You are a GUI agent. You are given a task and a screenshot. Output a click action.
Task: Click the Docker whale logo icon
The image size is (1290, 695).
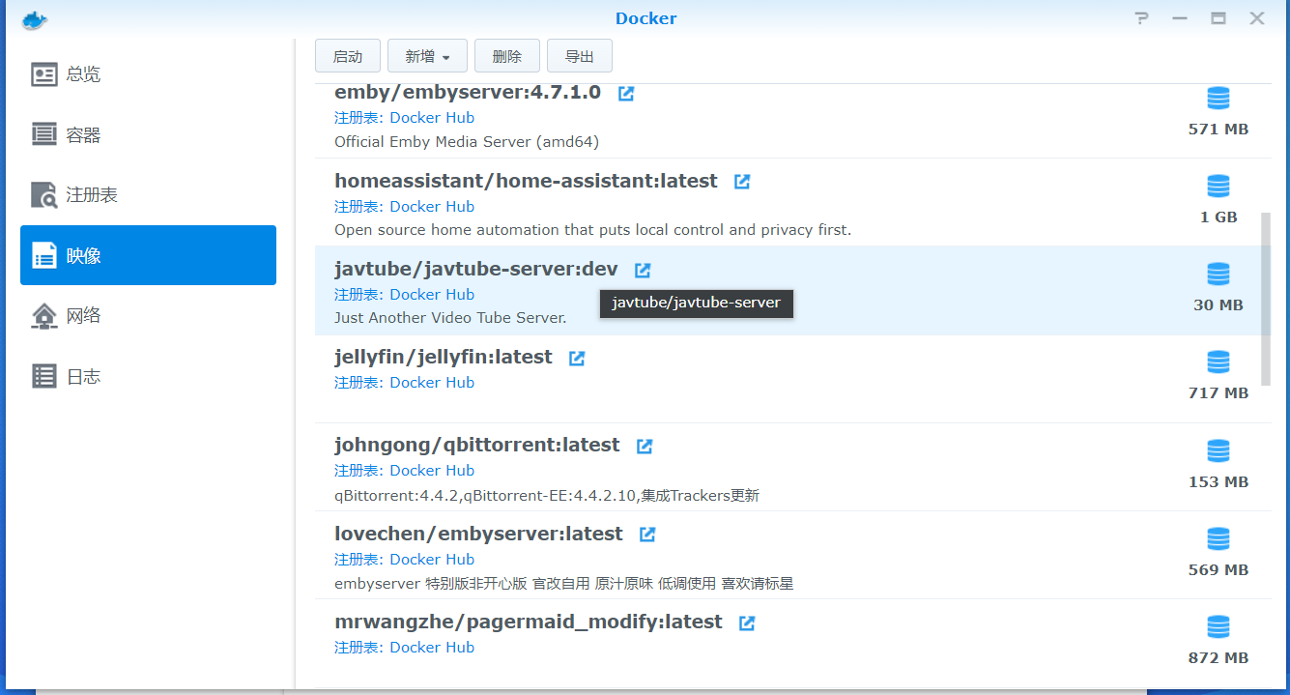(34, 18)
